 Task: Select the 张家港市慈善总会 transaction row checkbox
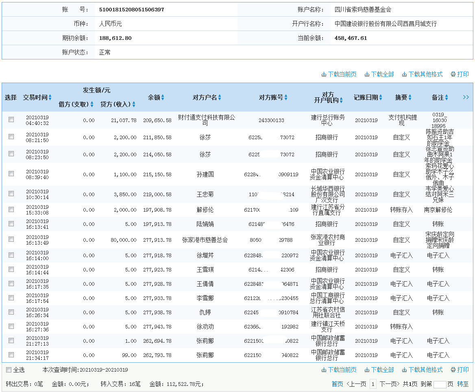pos(11,239)
